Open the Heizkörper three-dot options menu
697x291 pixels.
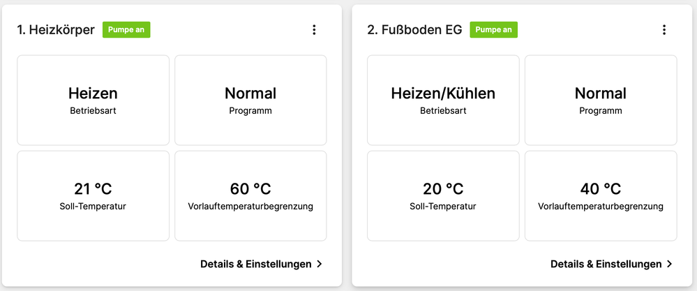tap(314, 29)
